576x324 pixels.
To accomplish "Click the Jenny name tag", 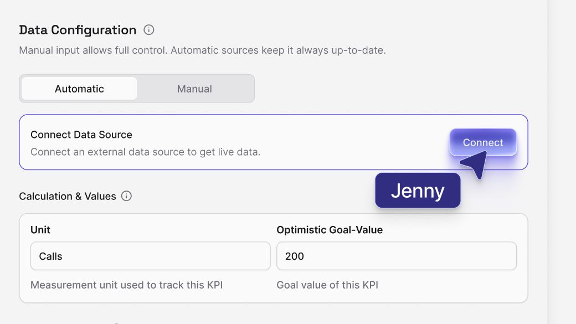I will pos(418,191).
